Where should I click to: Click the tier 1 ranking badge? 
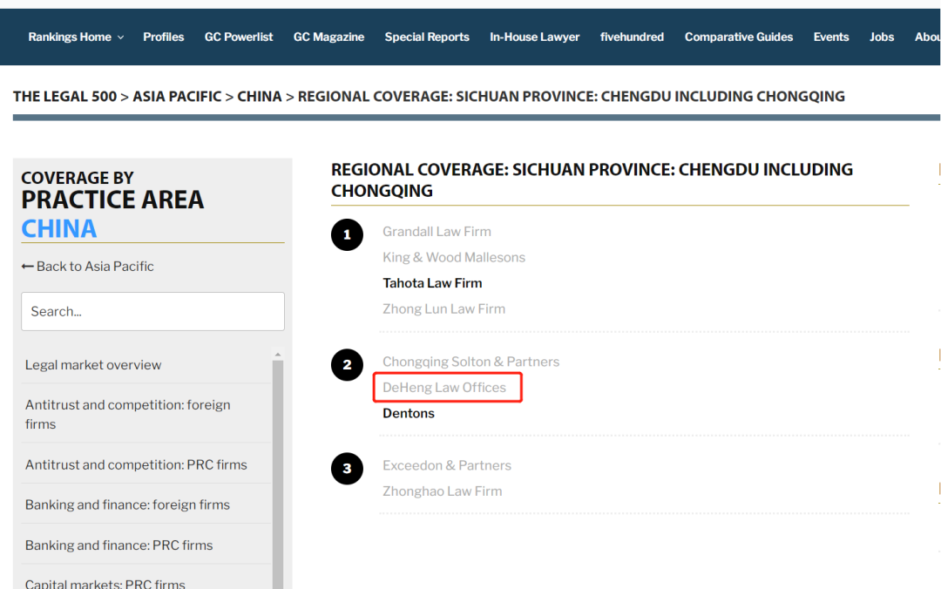point(347,234)
